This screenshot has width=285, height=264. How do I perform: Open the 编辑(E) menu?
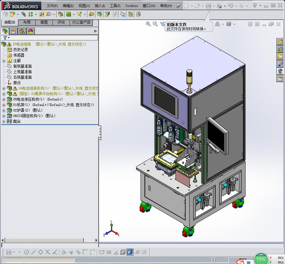pyautogui.click(x=68, y=6)
